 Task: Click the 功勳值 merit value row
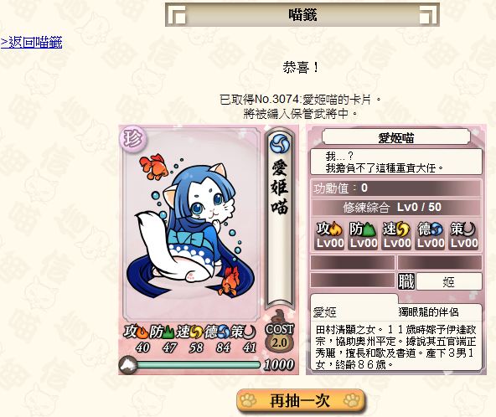[x=396, y=188]
